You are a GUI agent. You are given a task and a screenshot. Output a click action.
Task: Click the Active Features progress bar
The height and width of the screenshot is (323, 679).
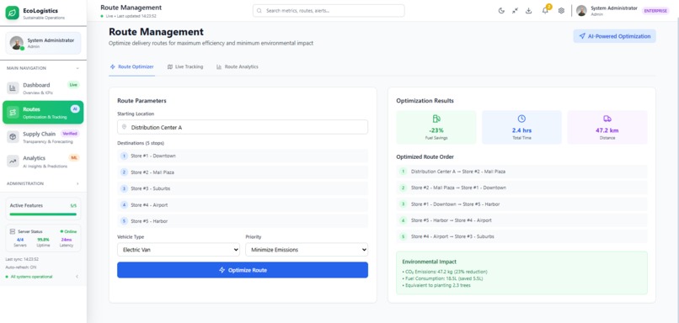[x=43, y=214]
